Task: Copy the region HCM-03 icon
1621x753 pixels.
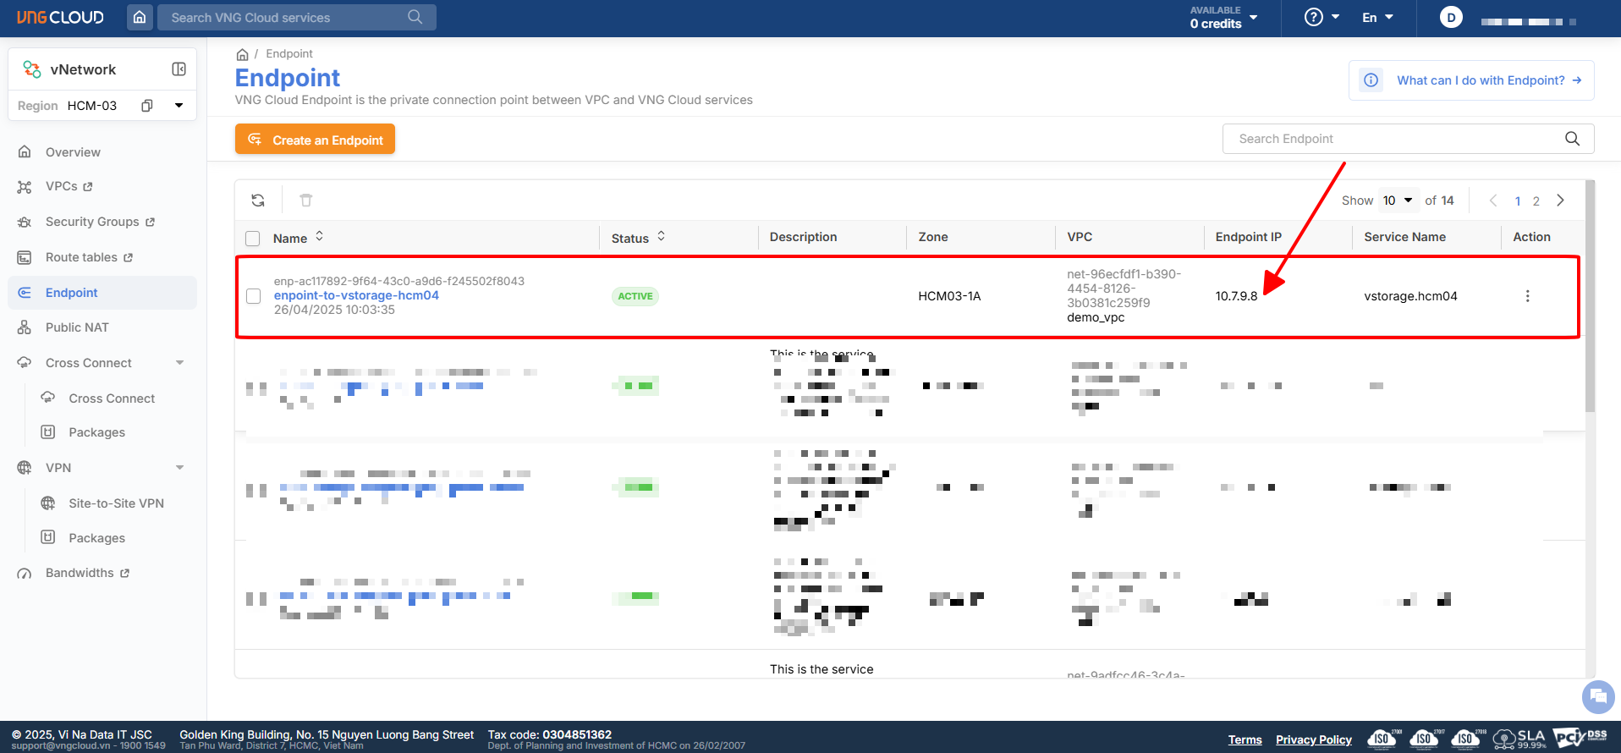Action: [x=147, y=106]
